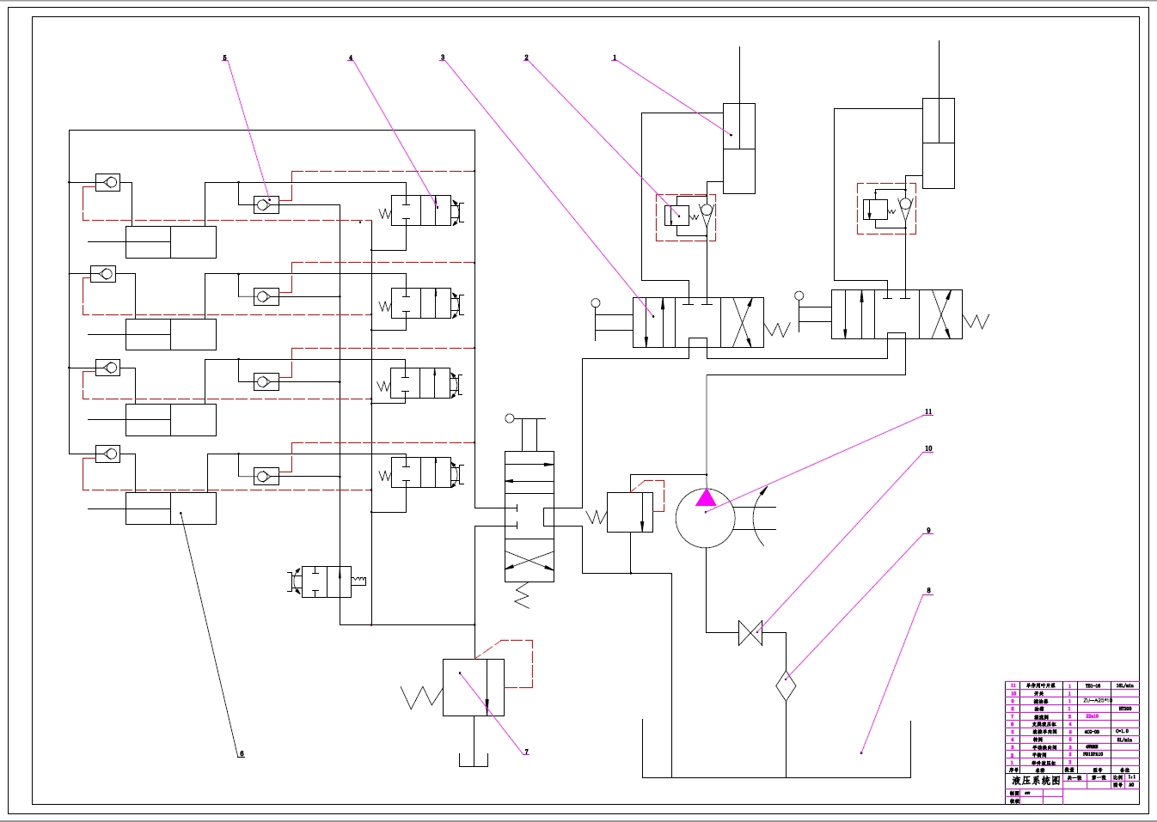The height and width of the screenshot is (822, 1157).
Task: Select the third two-position valve from top
Action: 421,383
